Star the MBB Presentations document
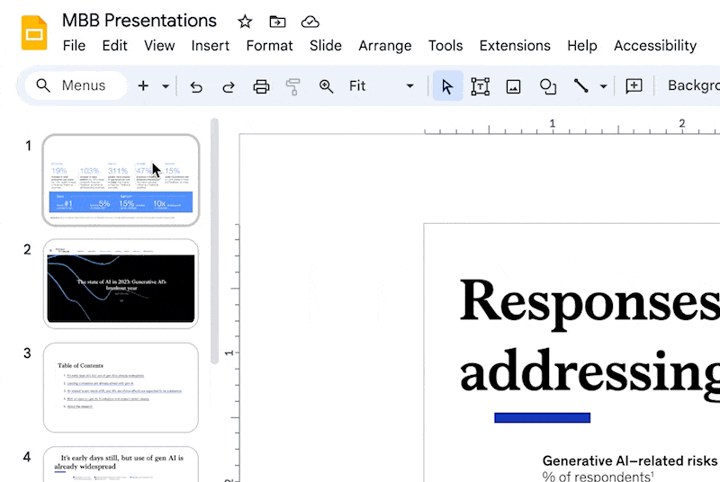 (x=245, y=22)
